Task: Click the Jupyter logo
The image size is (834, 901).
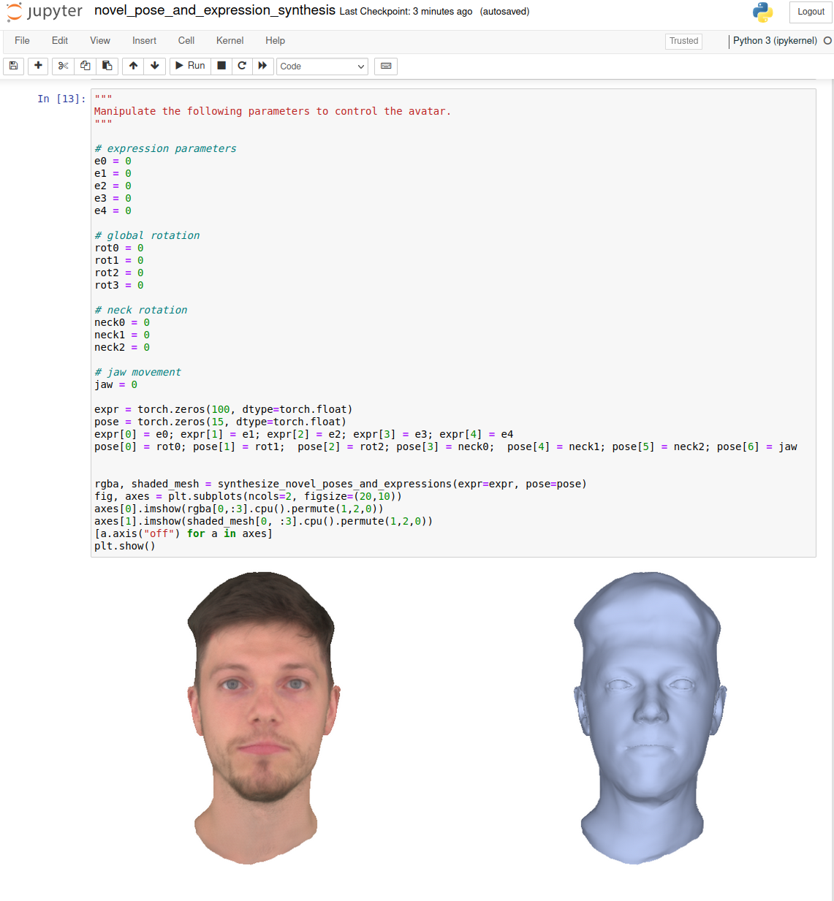Action: [x=45, y=12]
